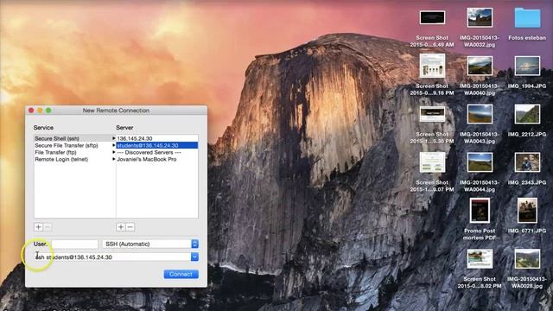This screenshot has width=553, height=311.
Task: Click the User input field
Action: [x=75, y=244]
